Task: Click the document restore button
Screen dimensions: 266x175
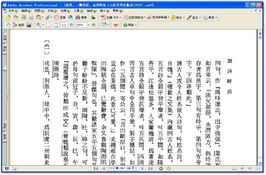Action: (256, 11)
